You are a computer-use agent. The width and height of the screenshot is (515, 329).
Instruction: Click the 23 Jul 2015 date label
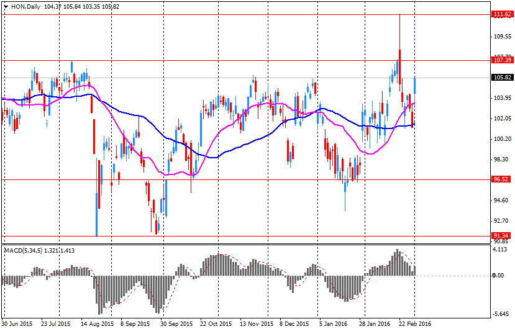coord(56,324)
